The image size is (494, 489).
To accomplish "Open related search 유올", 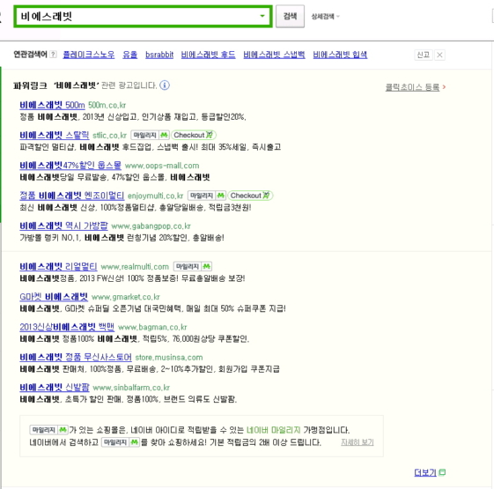I will click(129, 55).
